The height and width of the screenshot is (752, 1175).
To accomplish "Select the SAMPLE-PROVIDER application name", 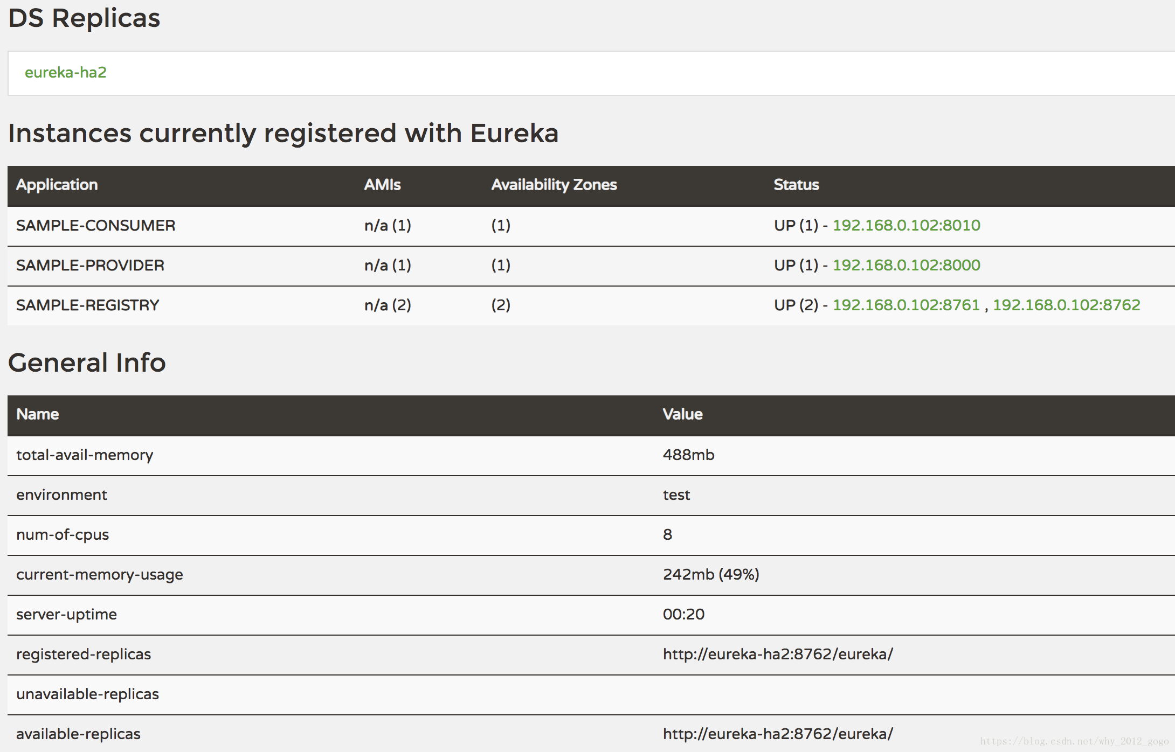I will pyautogui.click(x=90, y=265).
